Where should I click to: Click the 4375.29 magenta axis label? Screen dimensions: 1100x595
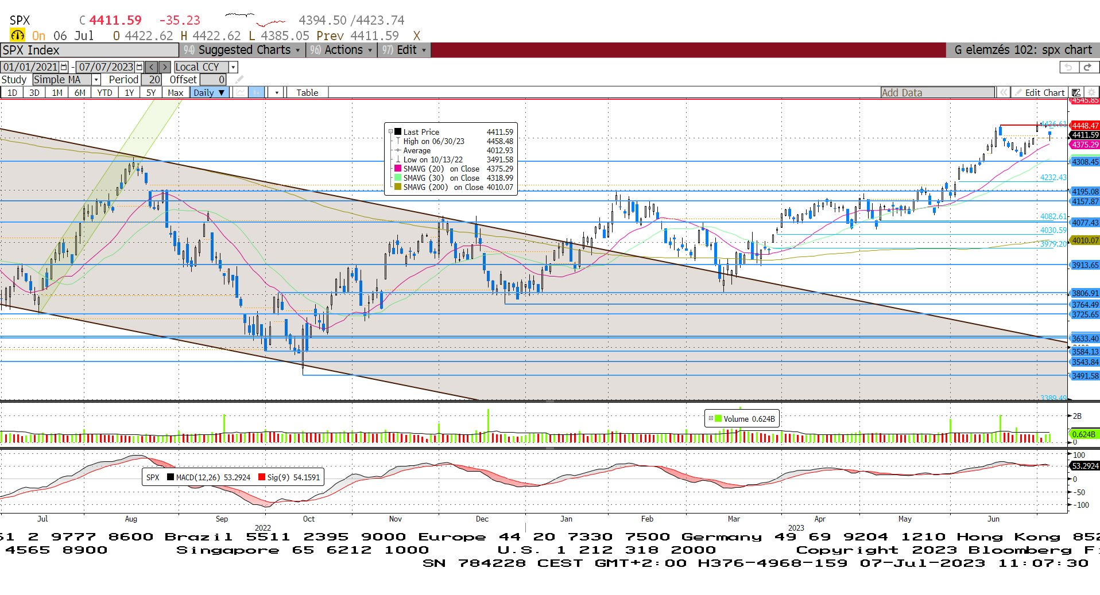(x=1085, y=145)
